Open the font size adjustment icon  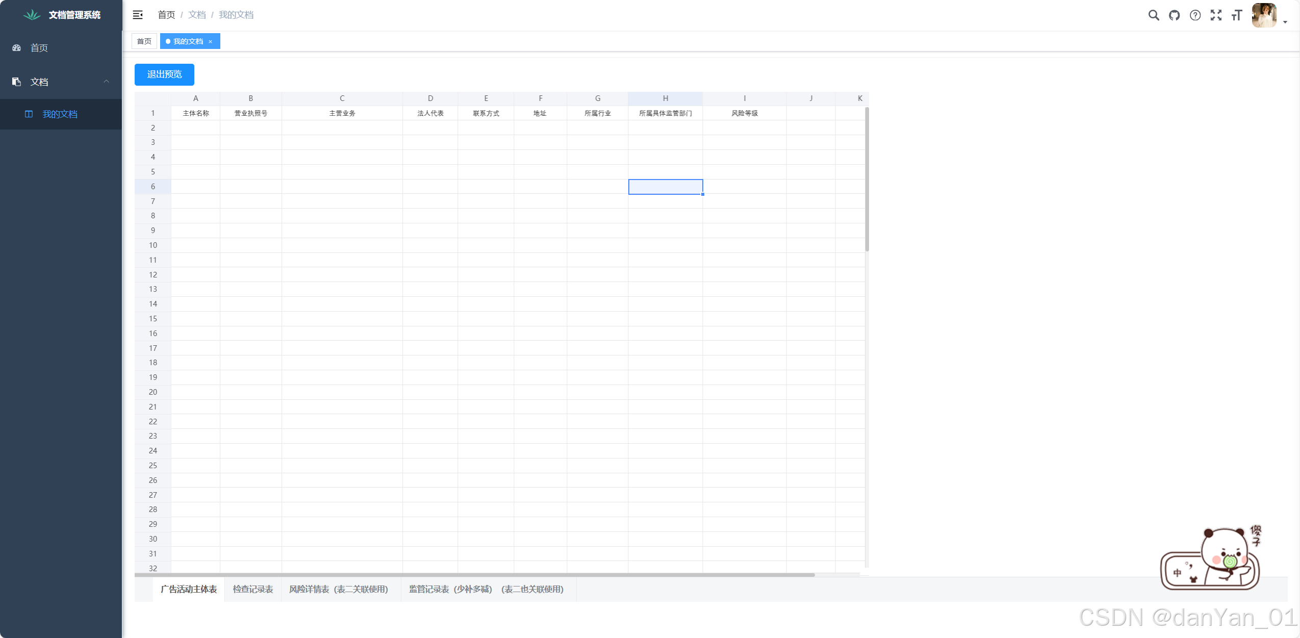(x=1236, y=15)
